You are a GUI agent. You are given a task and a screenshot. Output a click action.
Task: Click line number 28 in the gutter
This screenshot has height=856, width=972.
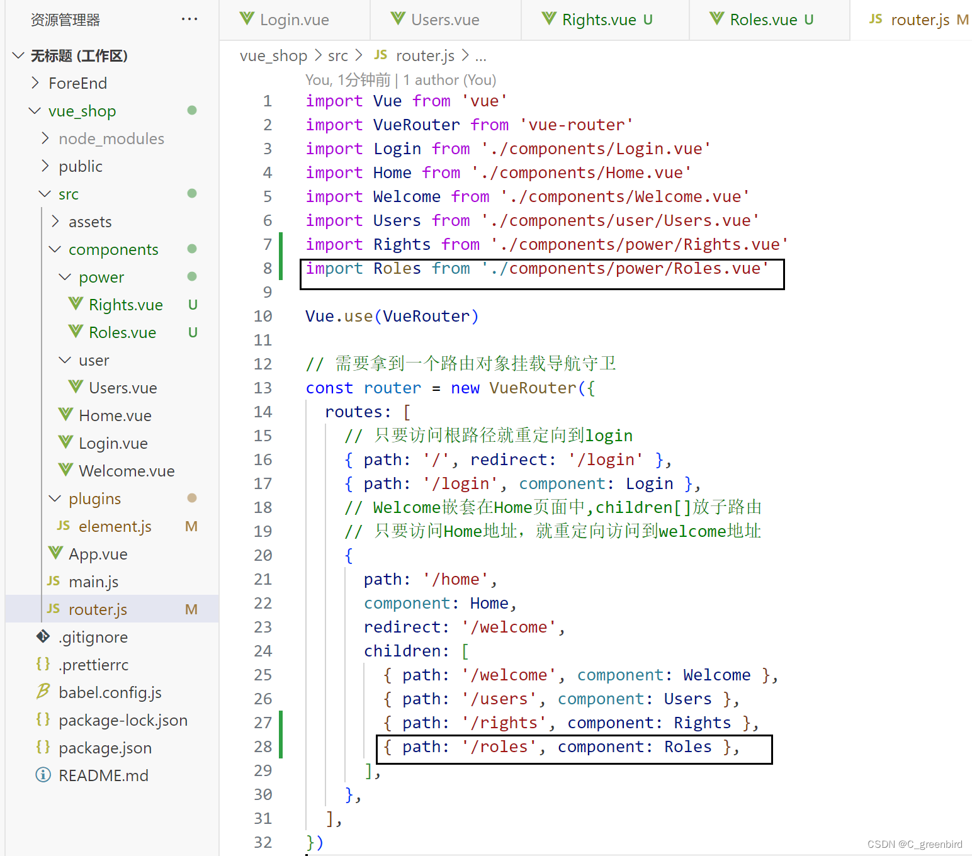click(263, 746)
